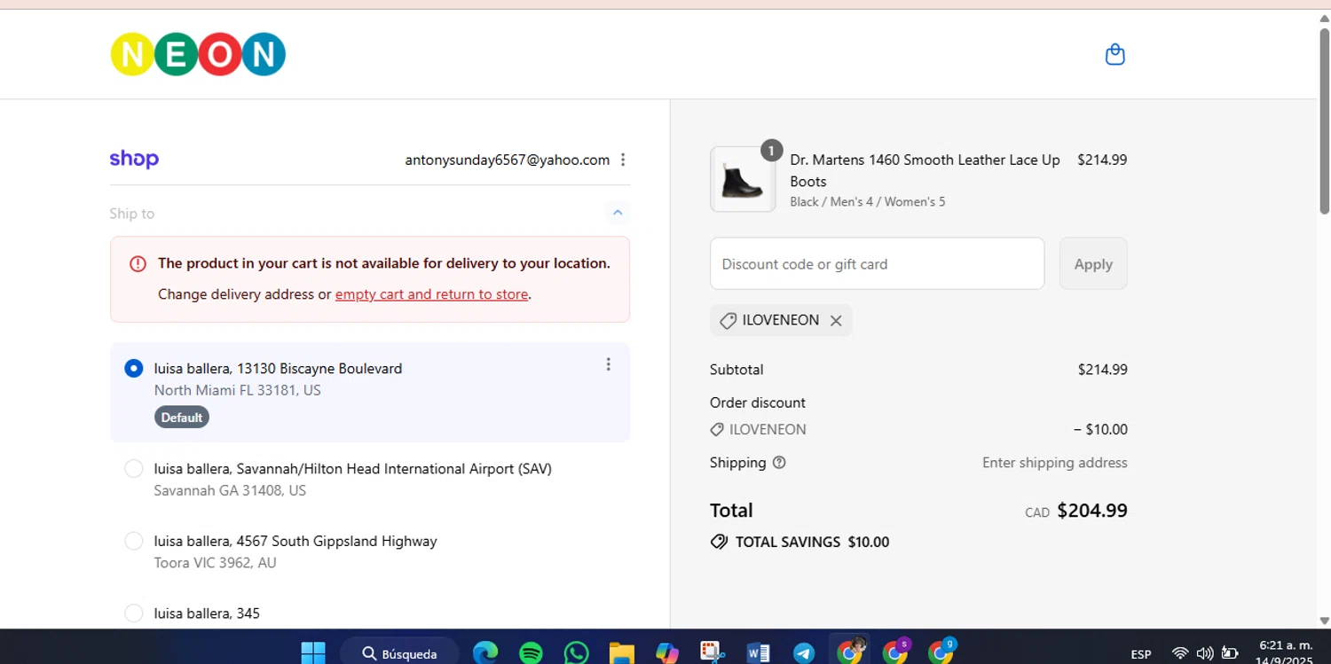Click the scrollbar down arrow

pyautogui.click(x=1324, y=621)
